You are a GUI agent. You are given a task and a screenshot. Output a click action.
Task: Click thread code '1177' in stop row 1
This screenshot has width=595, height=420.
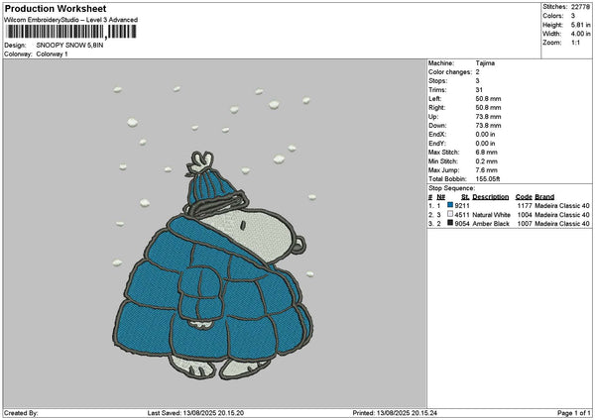click(x=525, y=206)
